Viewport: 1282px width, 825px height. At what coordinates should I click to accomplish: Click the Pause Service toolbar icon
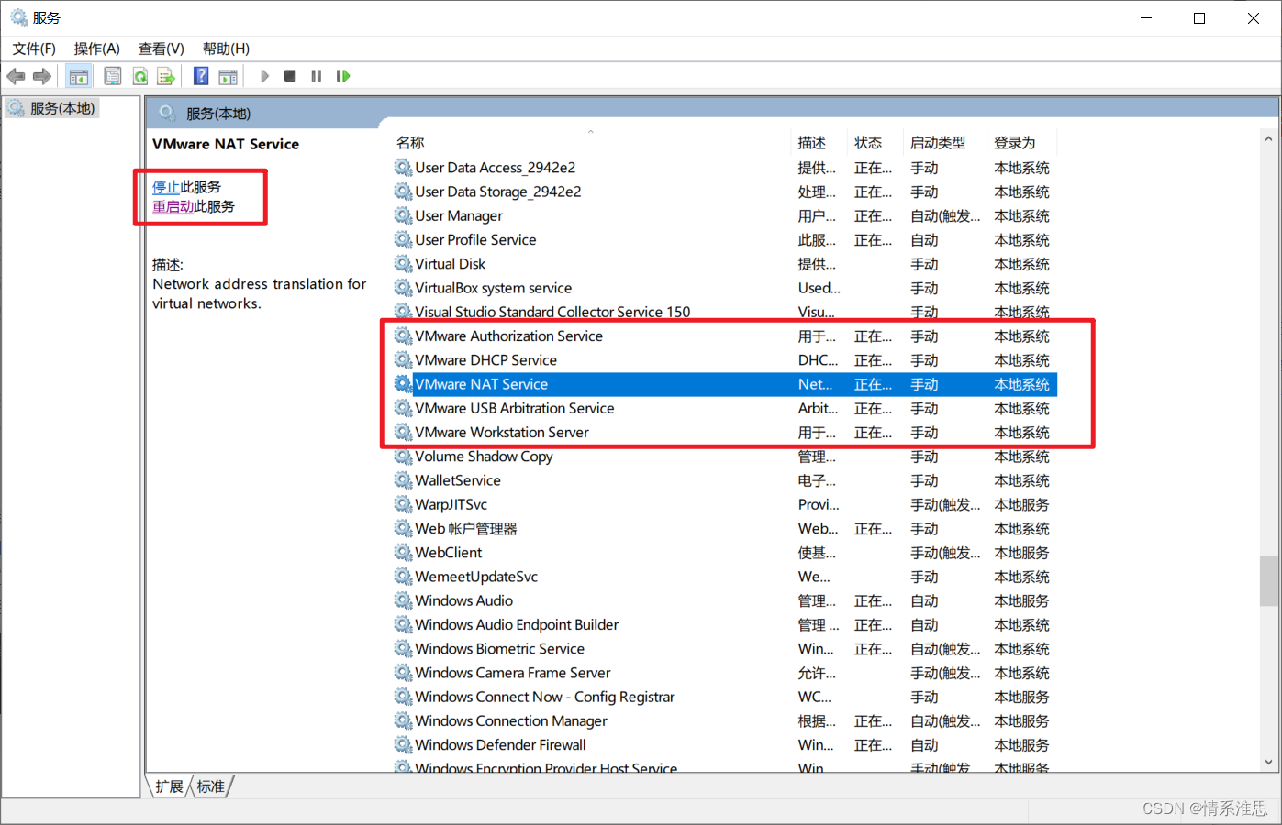click(317, 76)
